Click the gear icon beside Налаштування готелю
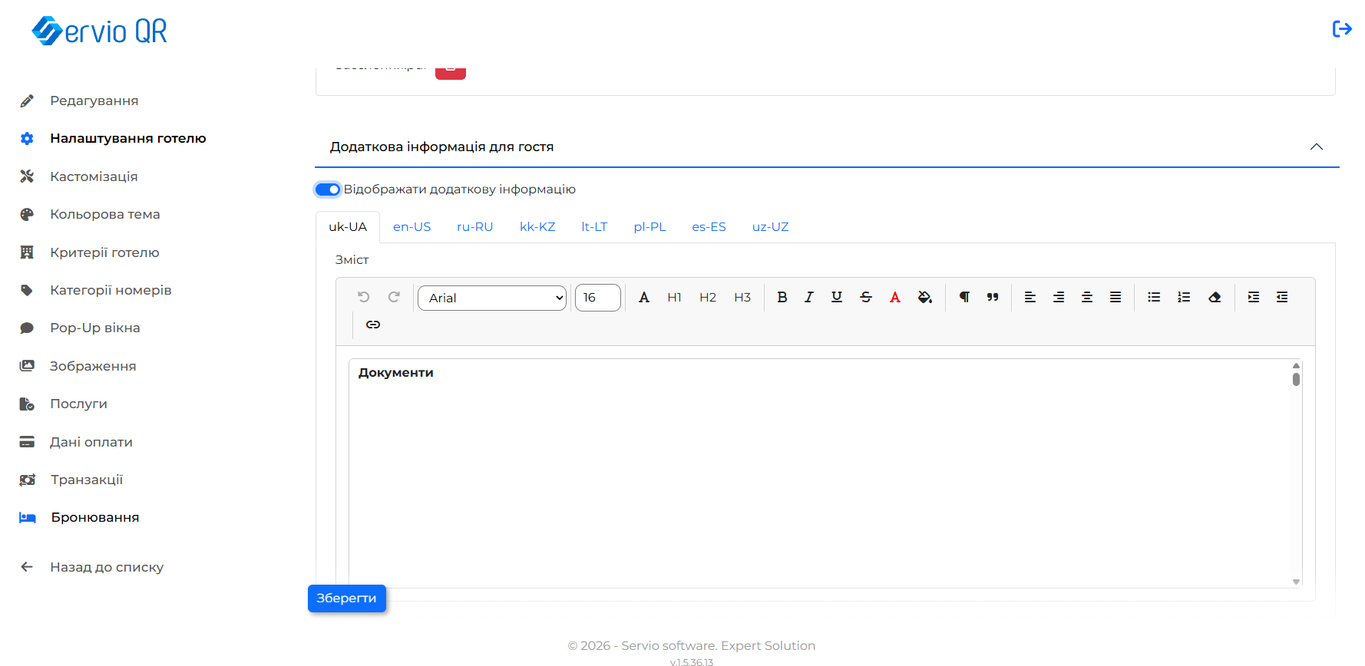The height and width of the screenshot is (666, 1365). (27, 139)
